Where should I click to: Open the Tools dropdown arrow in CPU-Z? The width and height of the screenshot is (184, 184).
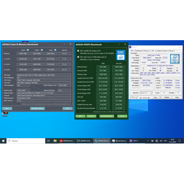pos(160,98)
